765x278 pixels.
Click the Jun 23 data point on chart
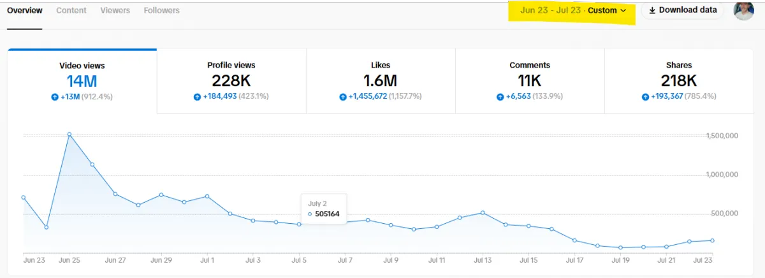[x=23, y=197]
